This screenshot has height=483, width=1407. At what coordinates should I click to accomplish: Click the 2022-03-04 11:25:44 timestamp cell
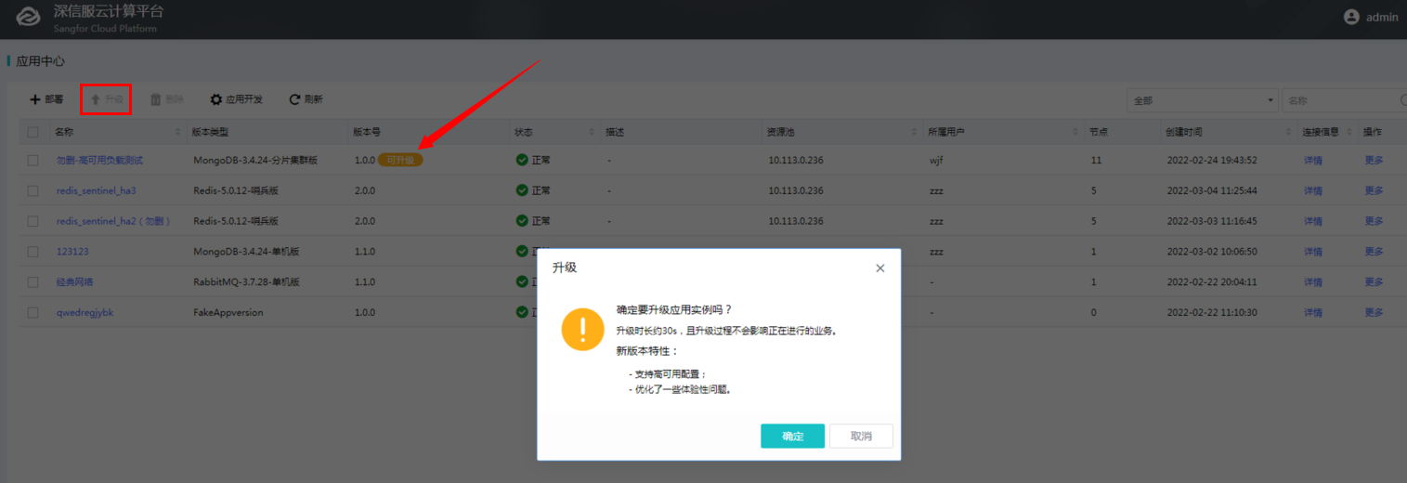1212,190
